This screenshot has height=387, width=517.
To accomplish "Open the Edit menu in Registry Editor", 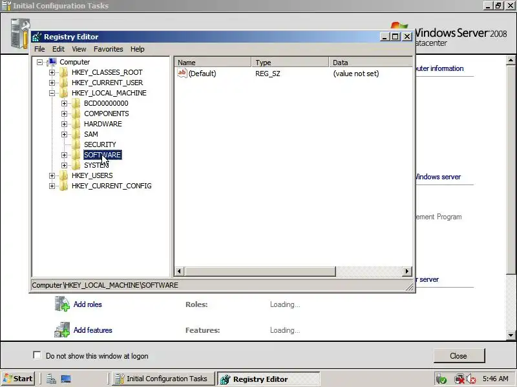I will [x=58, y=49].
